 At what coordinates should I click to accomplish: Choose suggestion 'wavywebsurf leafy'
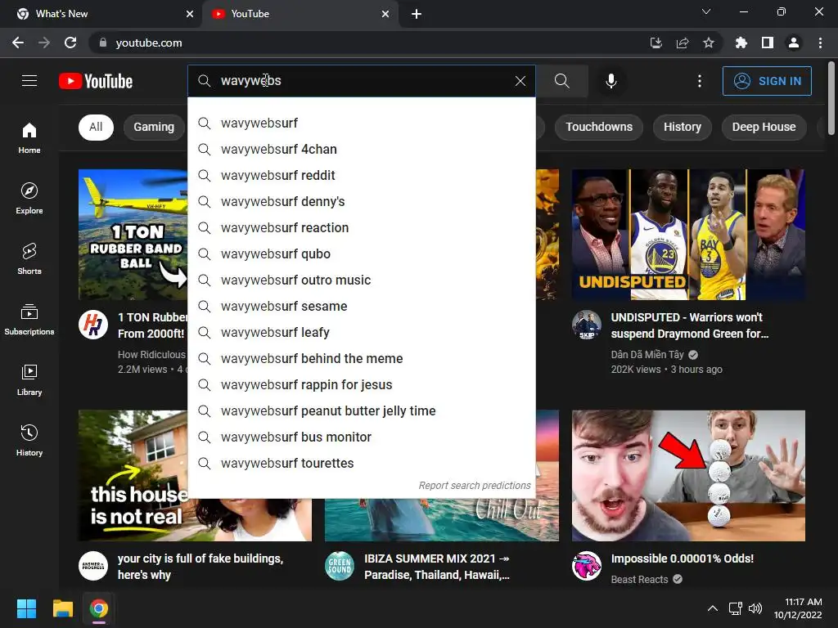[x=362, y=333]
